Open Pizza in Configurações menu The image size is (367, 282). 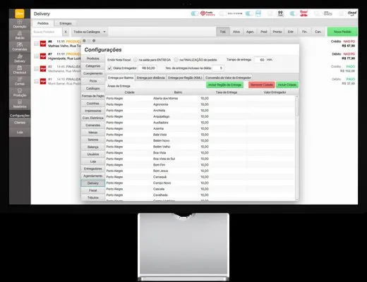[93, 81]
